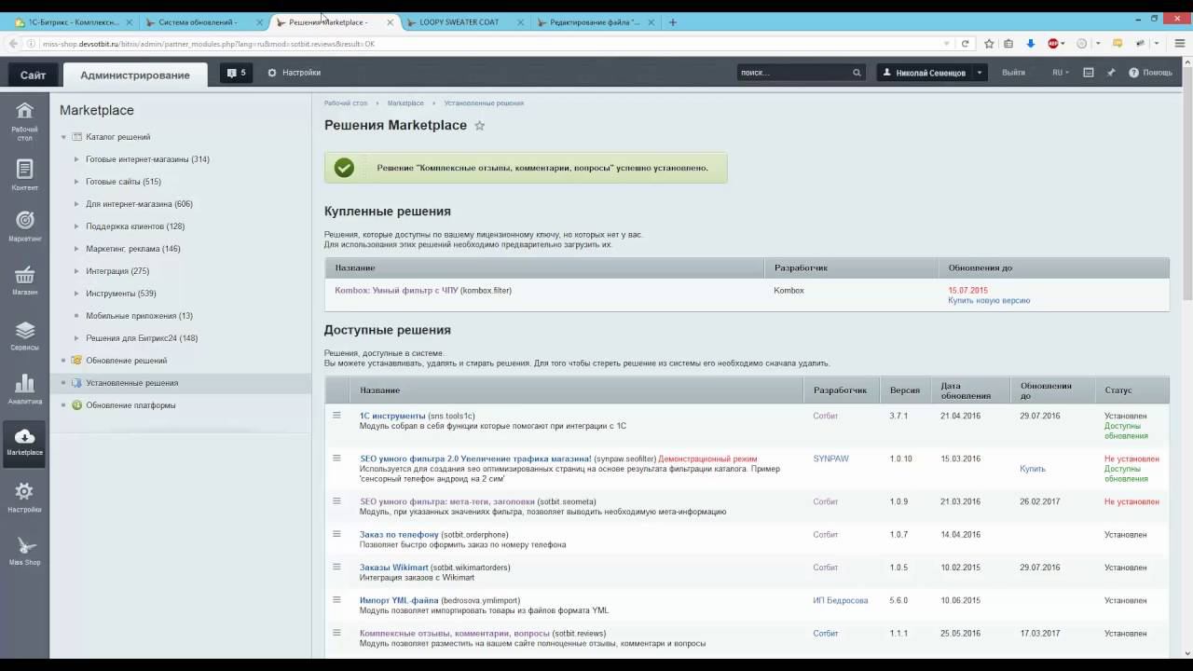Switch to Редактирование файла browser tab

pos(595,22)
